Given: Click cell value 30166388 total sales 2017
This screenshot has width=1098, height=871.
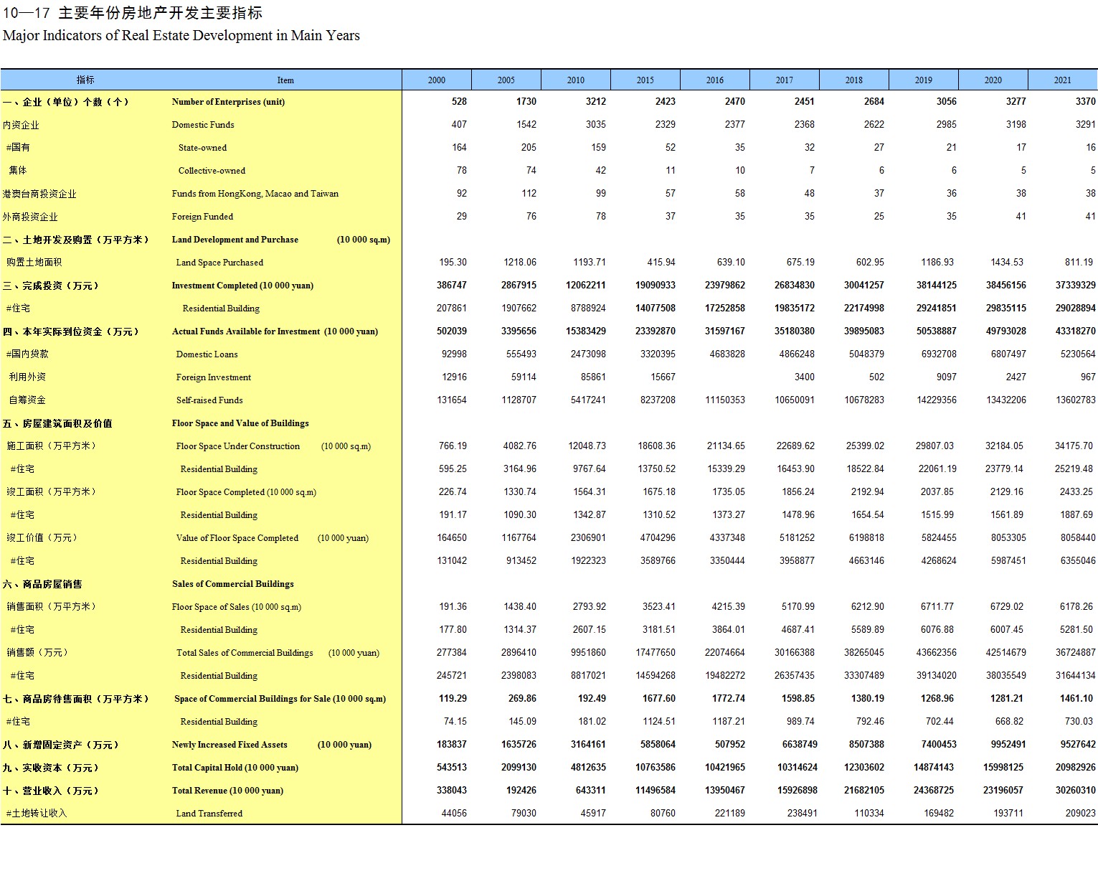Looking at the screenshot, I should [795, 653].
